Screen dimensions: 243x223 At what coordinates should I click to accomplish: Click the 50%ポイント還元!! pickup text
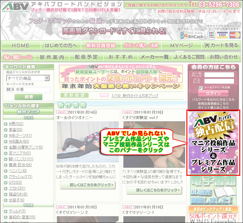click(213, 216)
